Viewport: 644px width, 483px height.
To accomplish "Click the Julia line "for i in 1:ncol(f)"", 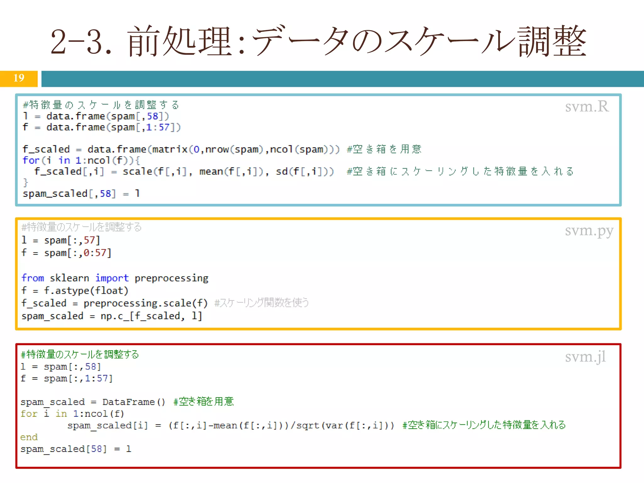I will (72, 414).
